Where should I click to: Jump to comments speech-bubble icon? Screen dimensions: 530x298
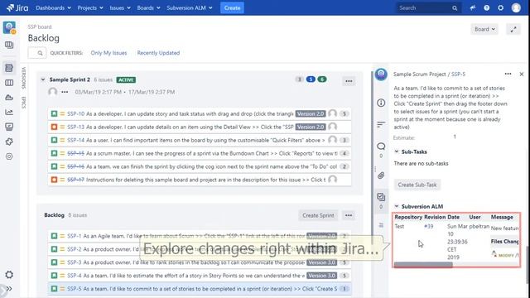coord(381,147)
